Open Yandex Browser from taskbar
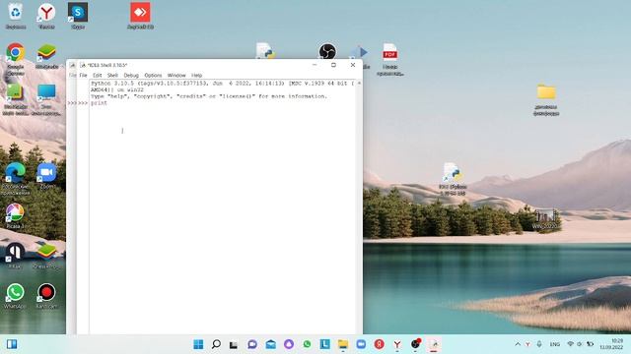The width and height of the screenshot is (631, 354). pyautogui.click(x=397, y=344)
